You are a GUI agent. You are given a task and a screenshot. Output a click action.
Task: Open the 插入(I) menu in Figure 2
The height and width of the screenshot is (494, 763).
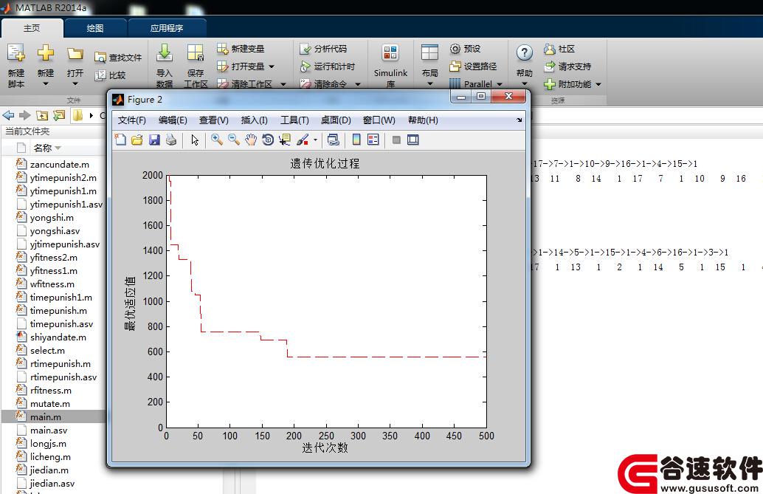click(x=254, y=120)
